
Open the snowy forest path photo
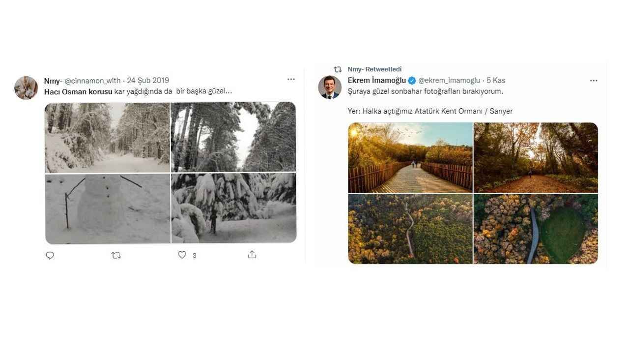coord(108,138)
